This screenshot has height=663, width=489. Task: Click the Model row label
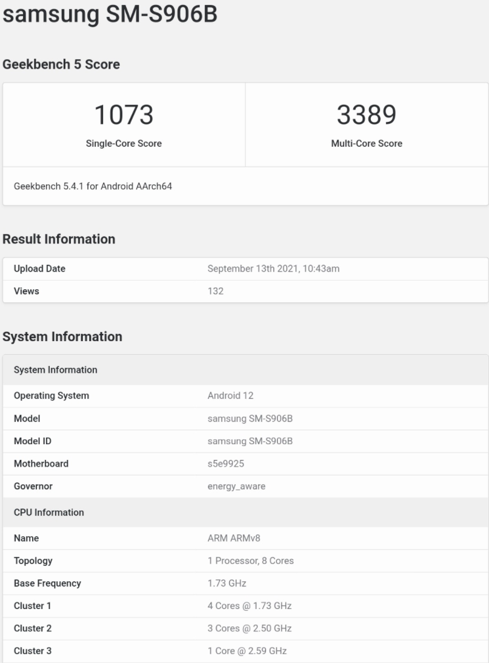coord(27,418)
